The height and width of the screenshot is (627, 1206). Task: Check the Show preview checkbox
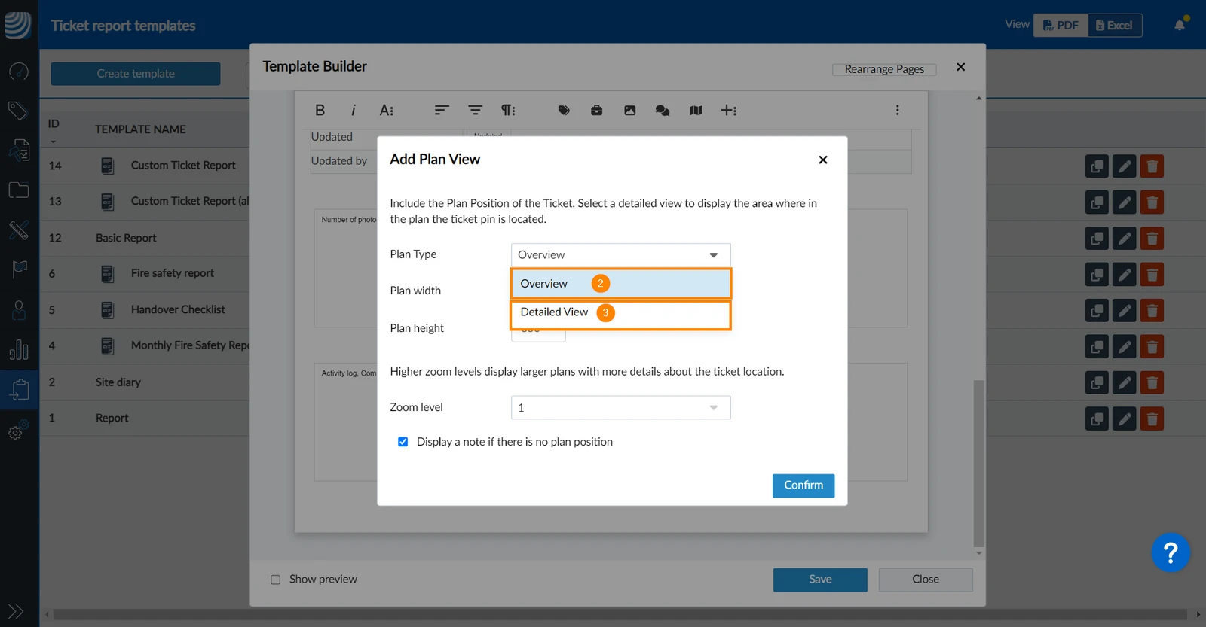coord(275,580)
